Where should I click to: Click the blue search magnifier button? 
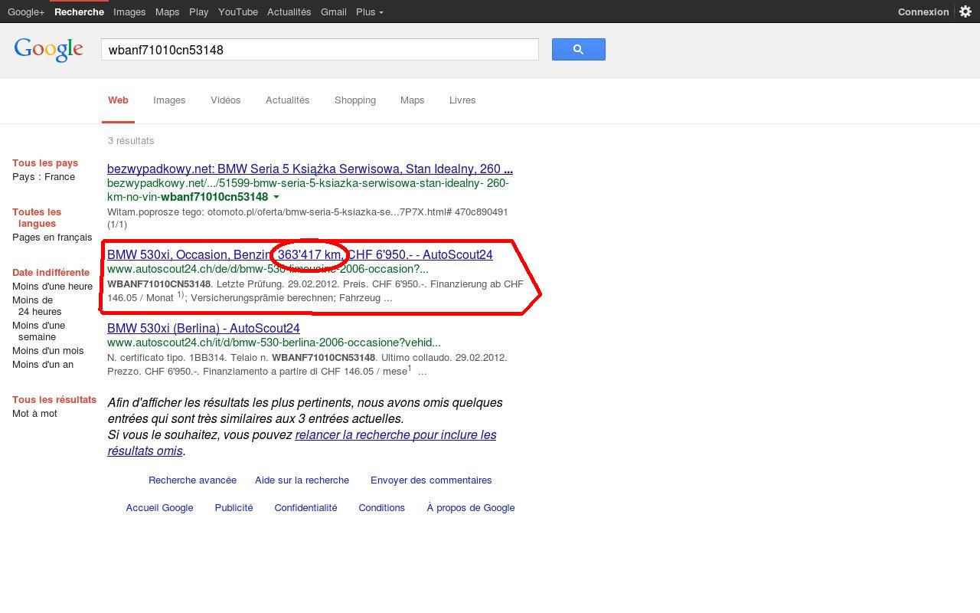[x=578, y=50]
